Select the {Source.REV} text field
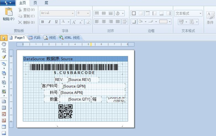 [83, 80]
